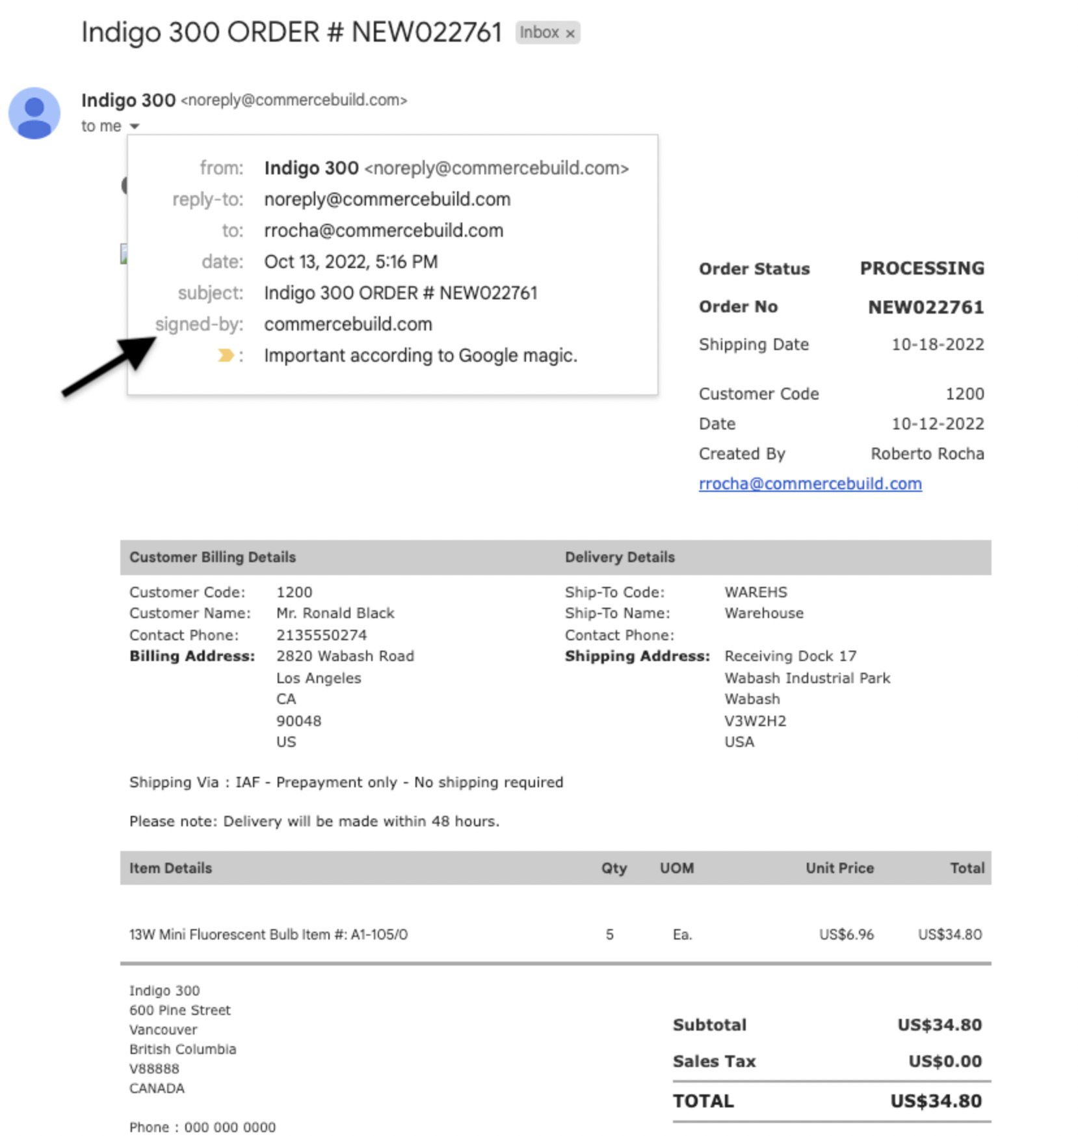
Task: Open the rrocha@commercebuild.com link
Action: pos(810,483)
